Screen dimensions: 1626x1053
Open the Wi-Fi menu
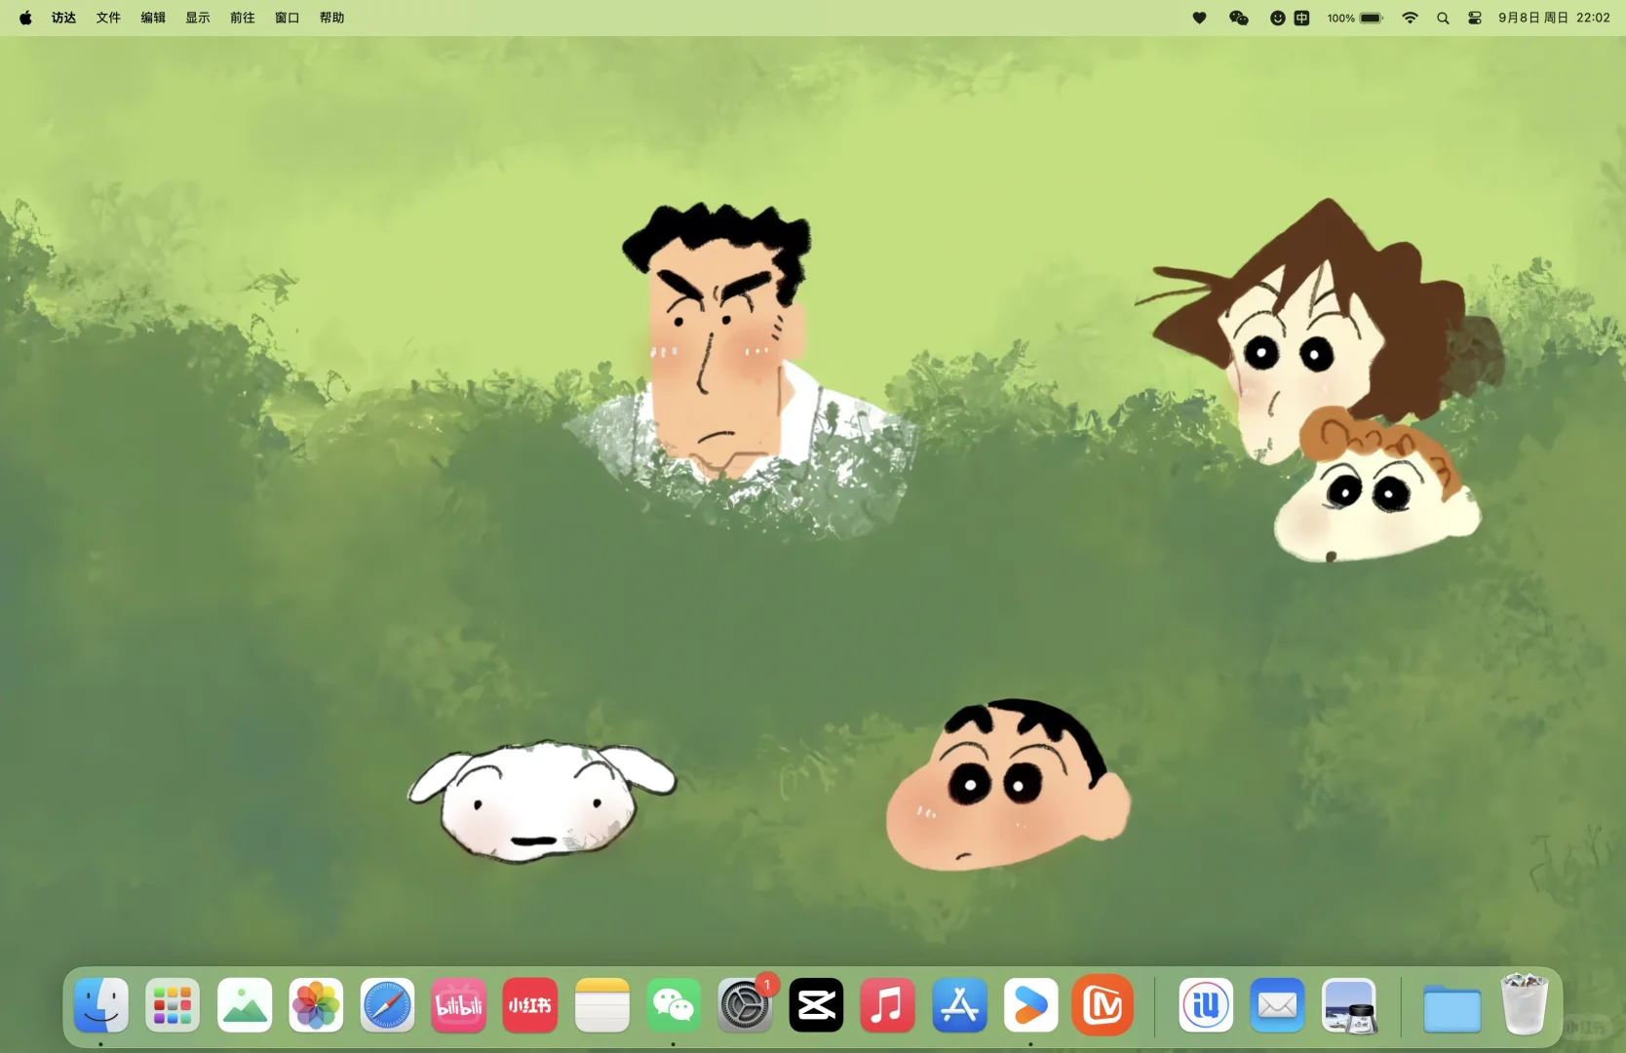pyautogui.click(x=1410, y=18)
